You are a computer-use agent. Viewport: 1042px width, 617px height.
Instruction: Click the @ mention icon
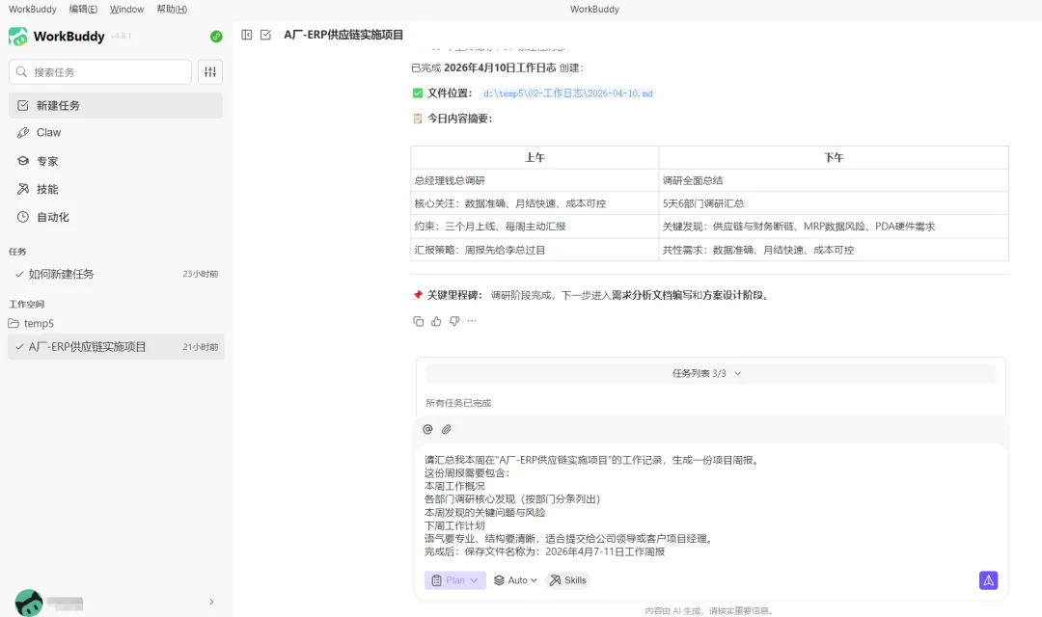coord(427,429)
